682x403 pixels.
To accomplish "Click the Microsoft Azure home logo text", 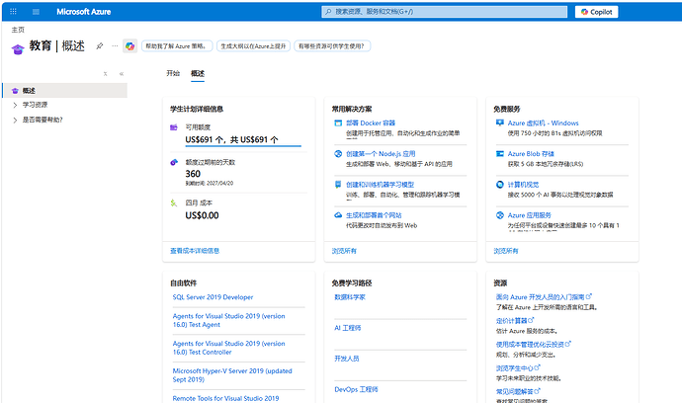I will point(83,12).
